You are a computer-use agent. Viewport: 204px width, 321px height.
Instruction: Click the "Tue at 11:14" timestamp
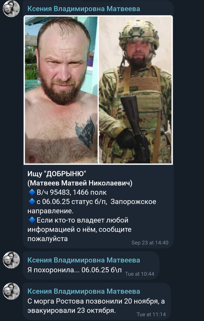tap(151, 314)
